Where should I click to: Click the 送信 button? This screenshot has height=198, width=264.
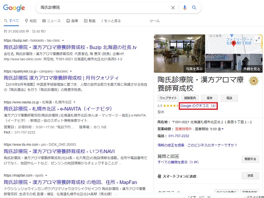coord(250,176)
